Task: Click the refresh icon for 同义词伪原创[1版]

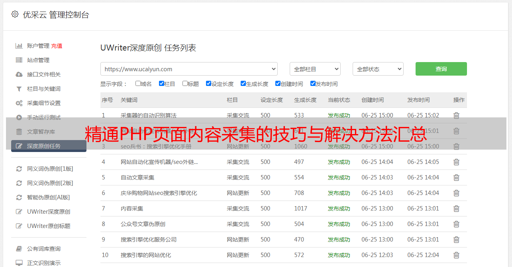Action: click(19, 169)
